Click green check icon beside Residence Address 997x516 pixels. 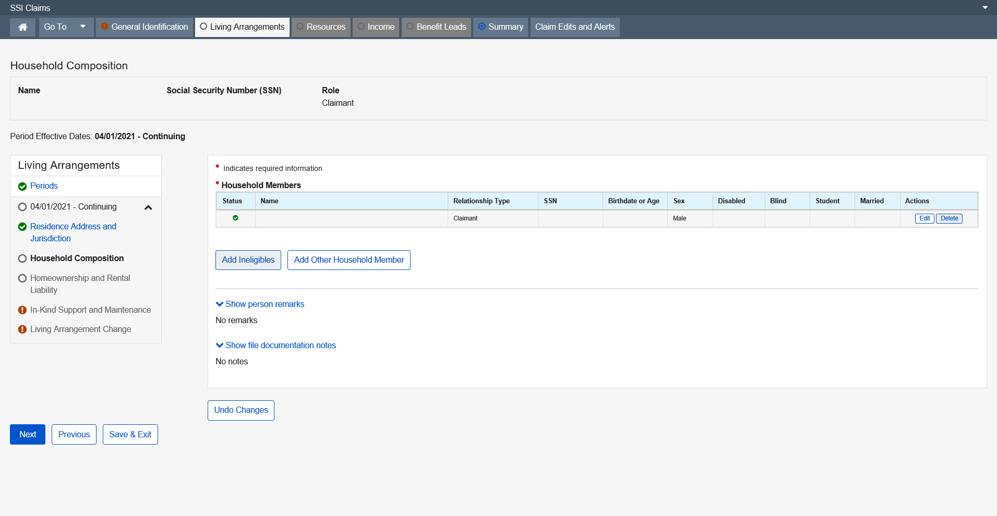pos(22,227)
